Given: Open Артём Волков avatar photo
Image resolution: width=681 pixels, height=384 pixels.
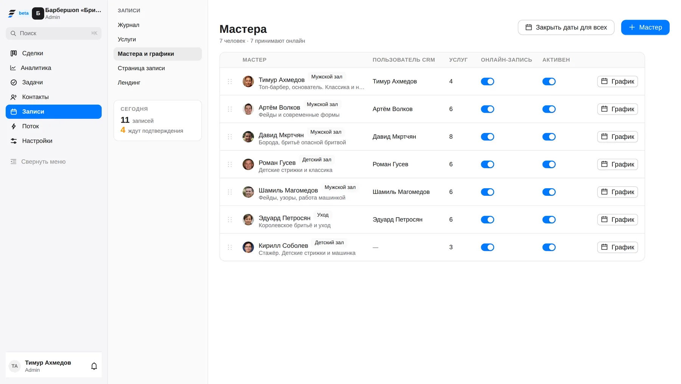Looking at the screenshot, I should pyautogui.click(x=248, y=109).
